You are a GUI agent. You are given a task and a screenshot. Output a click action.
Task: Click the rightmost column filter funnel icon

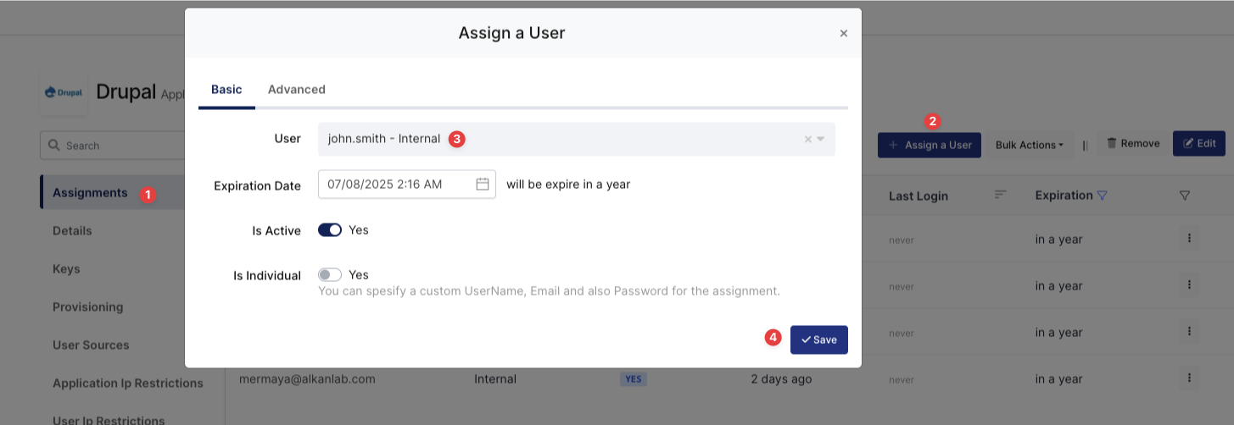click(x=1185, y=196)
